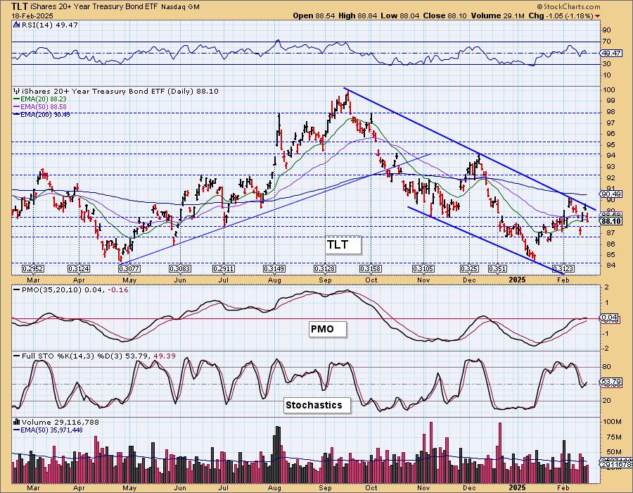Click the 'Open 88.54' header value
Image resolution: width=633 pixels, height=493 pixels.
[314, 15]
